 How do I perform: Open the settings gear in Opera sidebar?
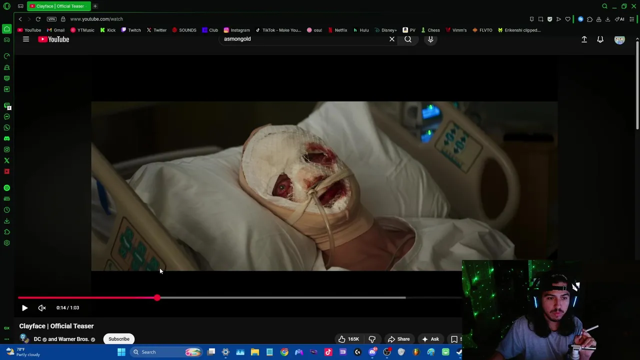pos(7,243)
